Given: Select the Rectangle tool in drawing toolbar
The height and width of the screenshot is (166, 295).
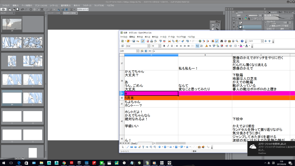Looking at the screenshot, I should 132,147.
